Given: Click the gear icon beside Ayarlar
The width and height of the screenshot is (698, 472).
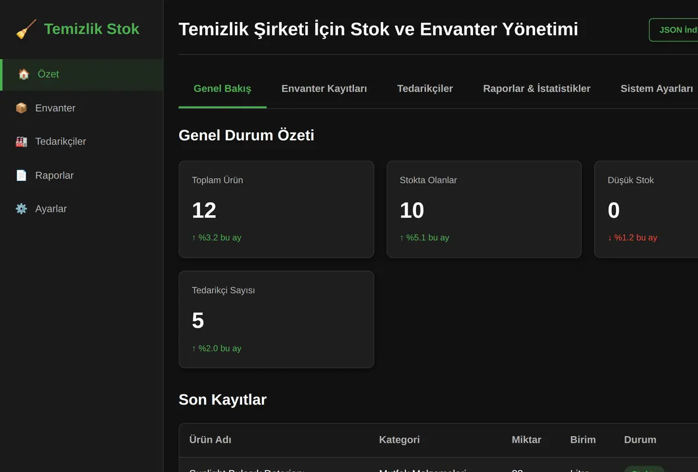Looking at the screenshot, I should click(22, 208).
